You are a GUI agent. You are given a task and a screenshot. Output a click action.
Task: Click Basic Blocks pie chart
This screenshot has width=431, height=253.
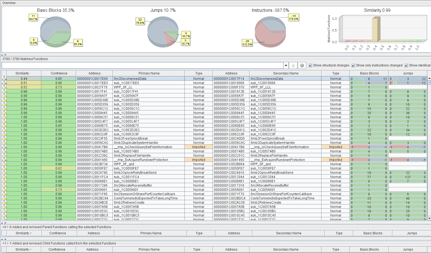click(55, 32)
